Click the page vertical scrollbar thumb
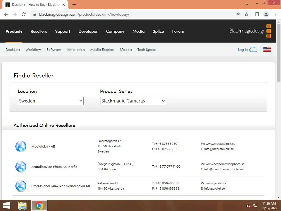Viewport: 281px width, 211px height. click(279, 53)
